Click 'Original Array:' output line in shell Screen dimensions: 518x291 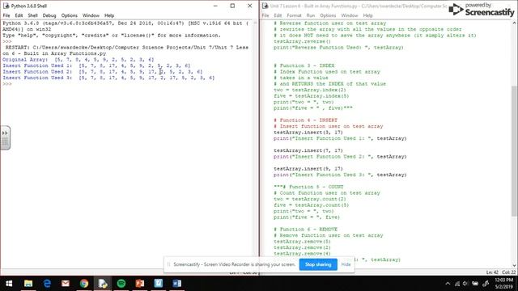point(79,59)
